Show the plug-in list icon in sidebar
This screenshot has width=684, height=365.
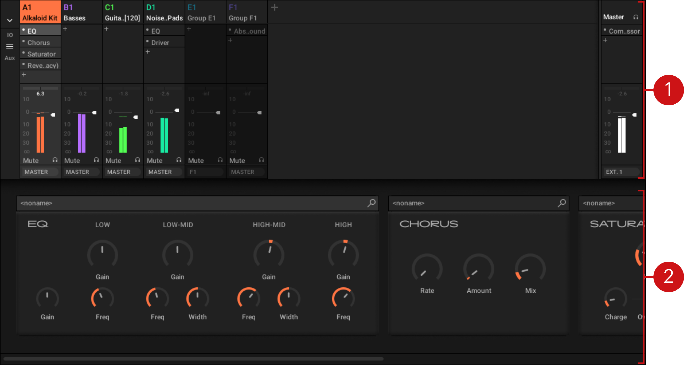[10, 47]
